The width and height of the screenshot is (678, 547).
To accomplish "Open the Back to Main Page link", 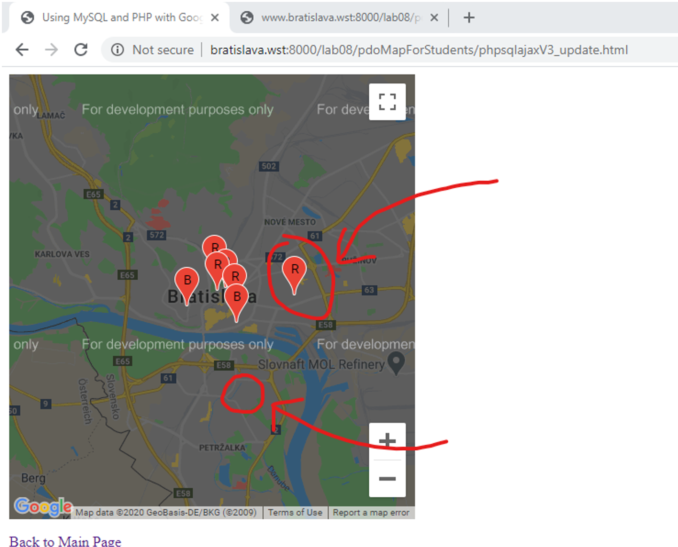I will 65,541.
